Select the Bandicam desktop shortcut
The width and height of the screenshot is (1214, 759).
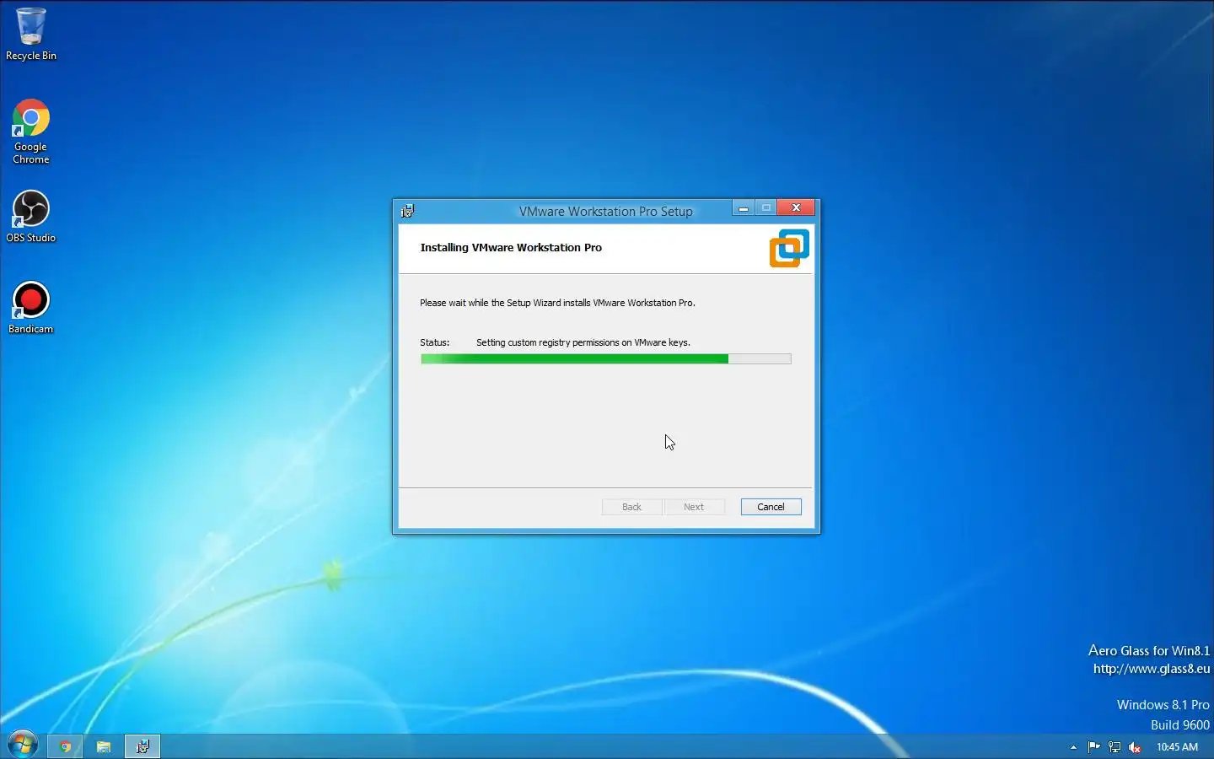tap(30, 308)
